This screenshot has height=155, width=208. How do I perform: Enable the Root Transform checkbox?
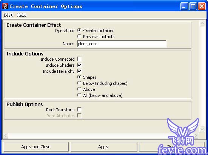coord(79,110)
